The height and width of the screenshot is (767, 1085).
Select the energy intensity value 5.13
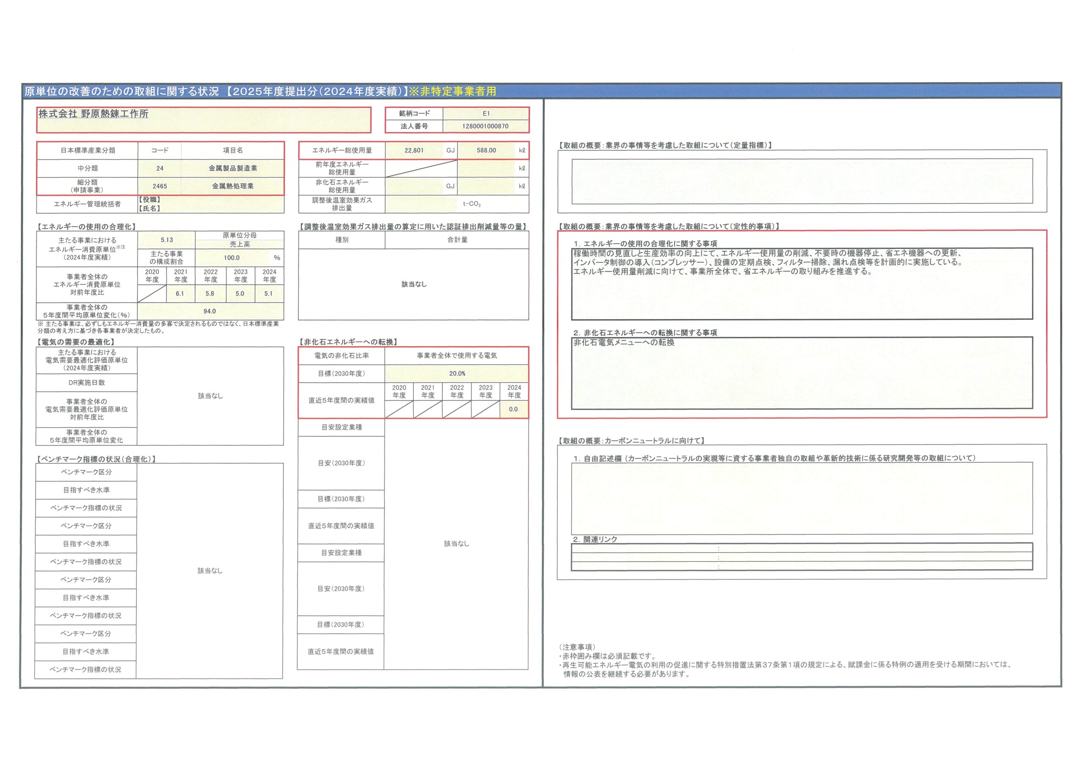[166, 240]
